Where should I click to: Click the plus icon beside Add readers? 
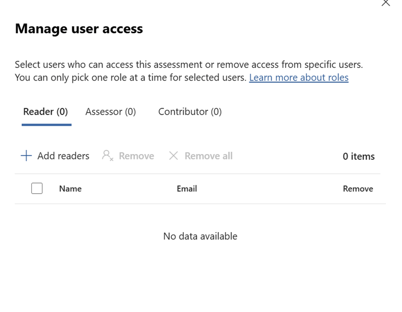click(x=26, y=156)
